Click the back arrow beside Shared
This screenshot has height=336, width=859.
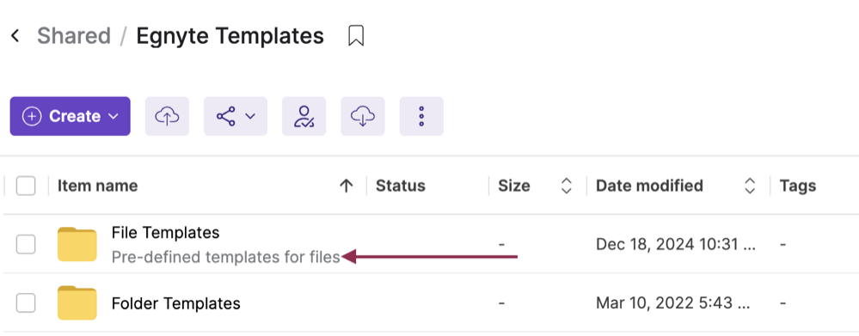point(15,36)
